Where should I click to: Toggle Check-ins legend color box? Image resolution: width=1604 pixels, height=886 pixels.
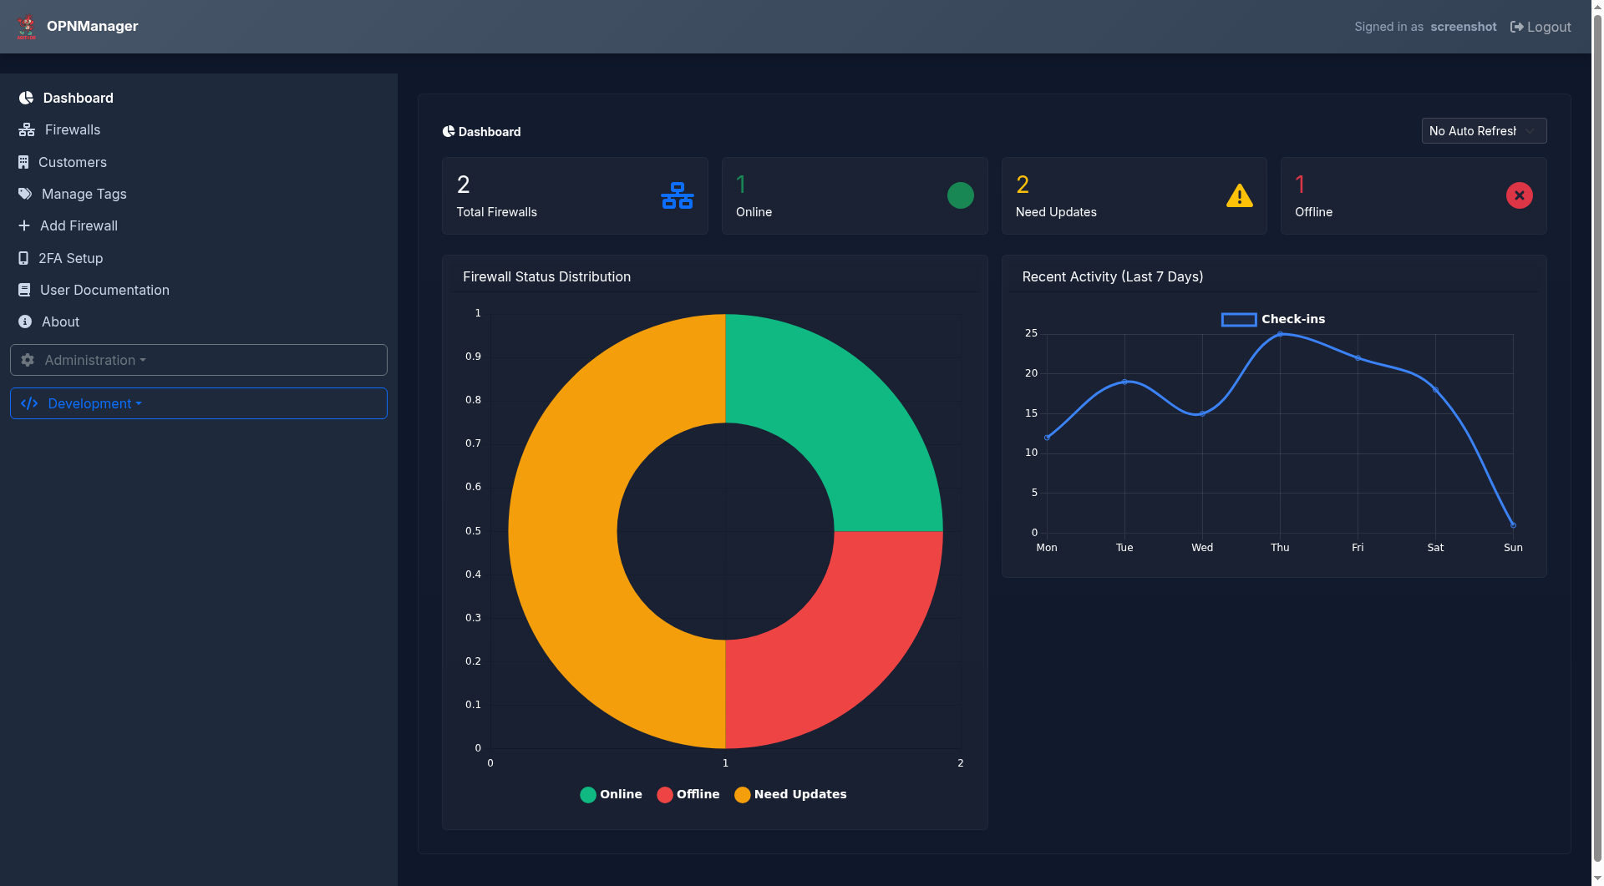(x=1239, y=319)
